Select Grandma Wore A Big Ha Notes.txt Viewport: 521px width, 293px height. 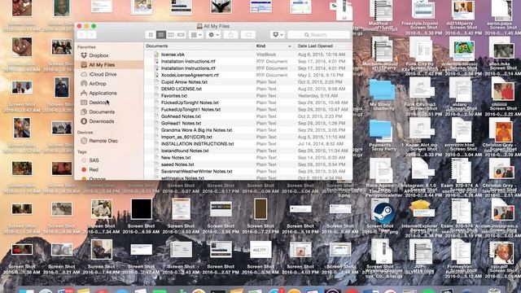point(248,130)
